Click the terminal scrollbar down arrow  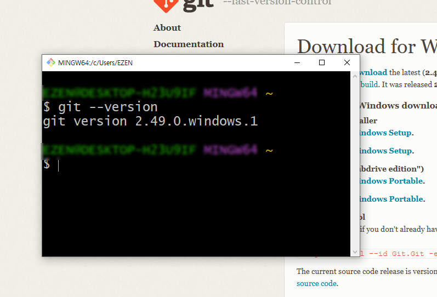[355, 252]
